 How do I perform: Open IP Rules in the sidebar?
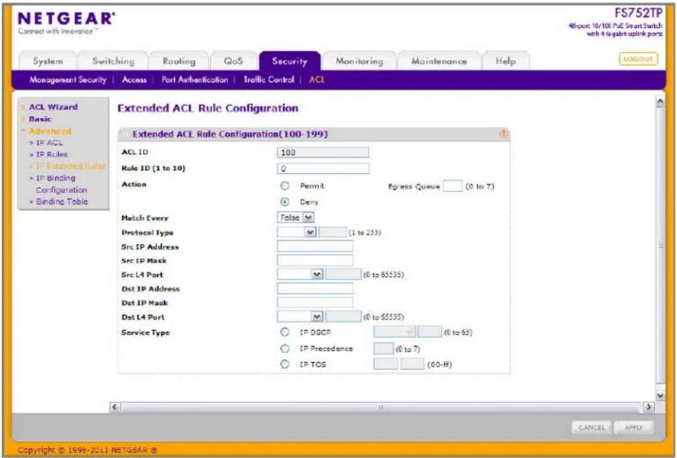(x=51, y=154)
